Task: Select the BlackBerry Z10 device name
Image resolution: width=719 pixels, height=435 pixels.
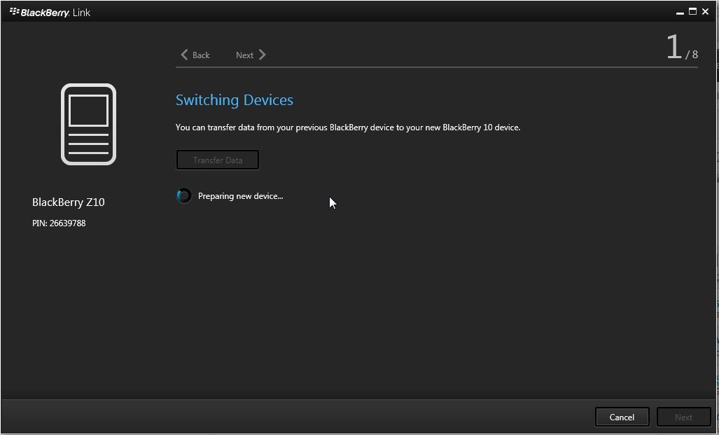Action: pyautogui.click(x=69, y=202)
